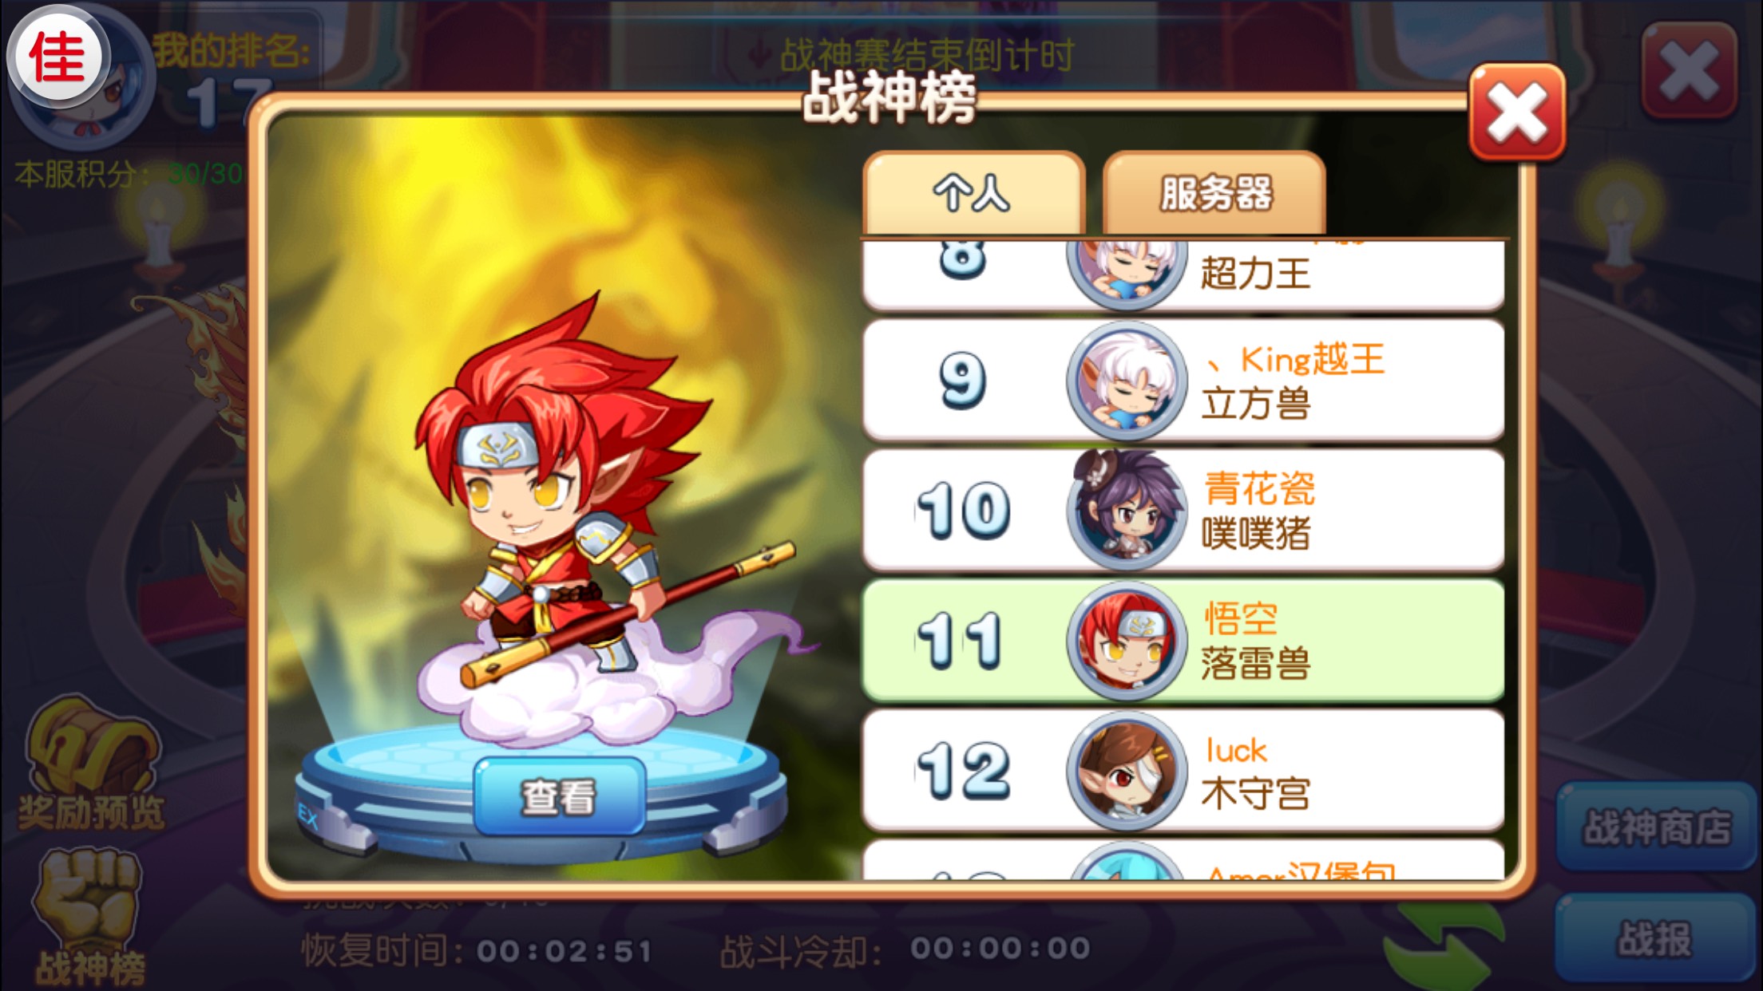
Task: Tap the 超力王 player avatar
Action: [1127, 271]
